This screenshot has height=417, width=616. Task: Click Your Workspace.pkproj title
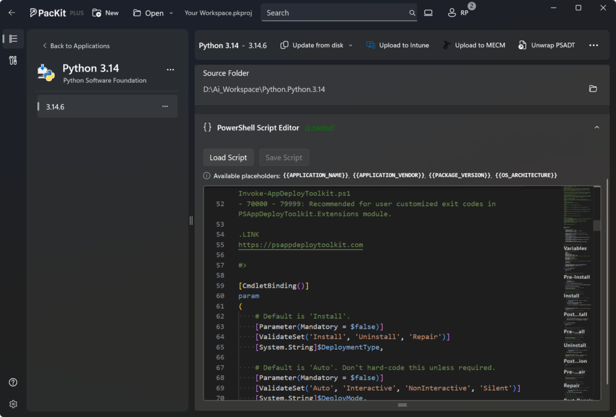tap(218, 13)
